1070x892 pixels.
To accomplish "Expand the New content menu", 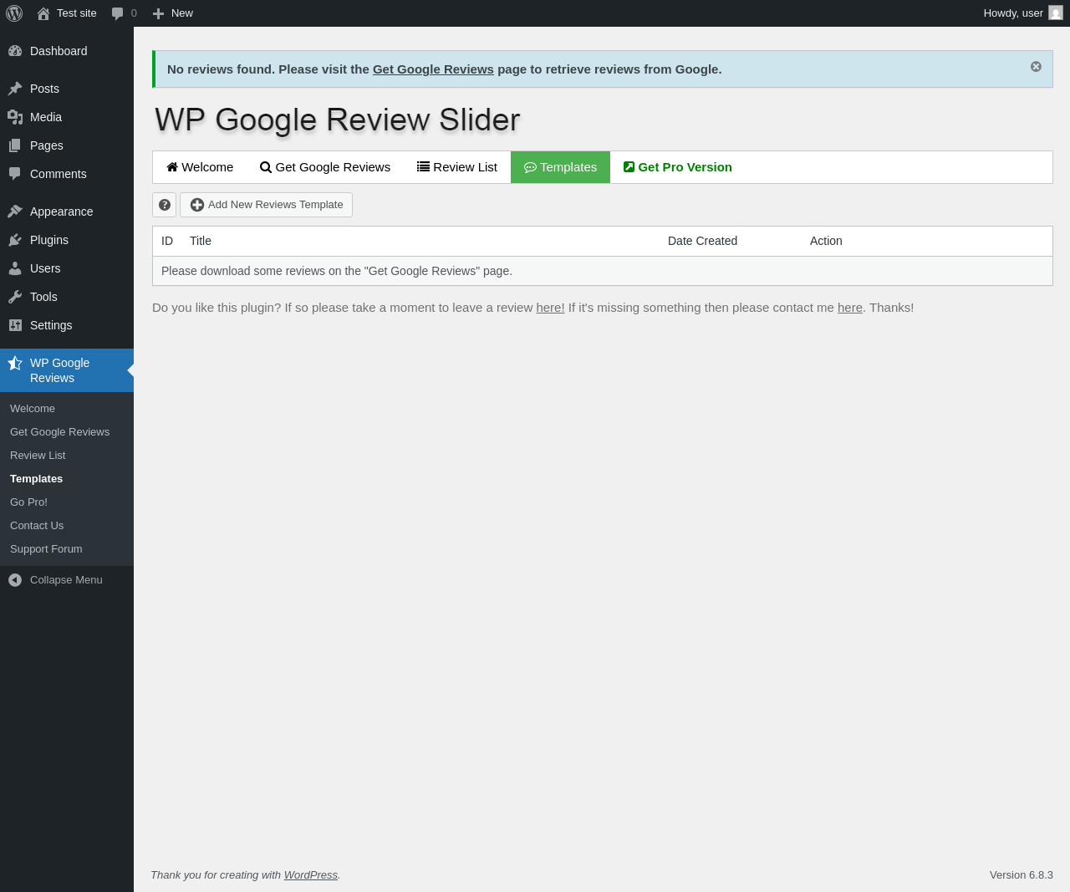I will click(173, 13).
